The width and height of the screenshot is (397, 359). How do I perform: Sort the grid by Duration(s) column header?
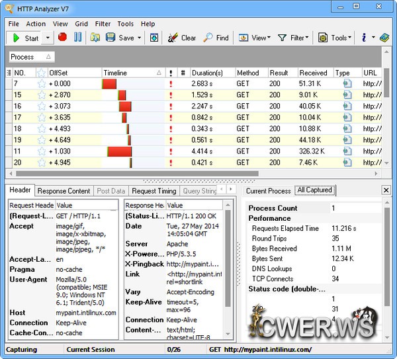click(208, 73)
